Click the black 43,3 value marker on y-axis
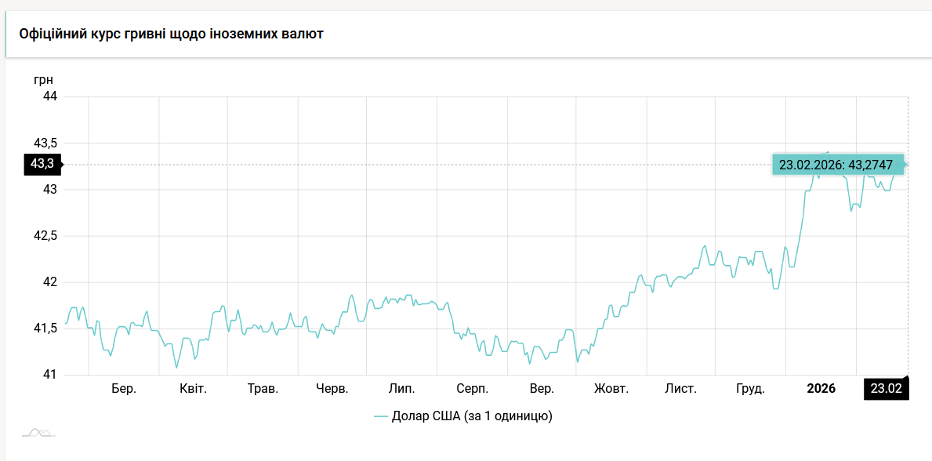Viewport: 932px width, 461px height. tap(42, 164)
